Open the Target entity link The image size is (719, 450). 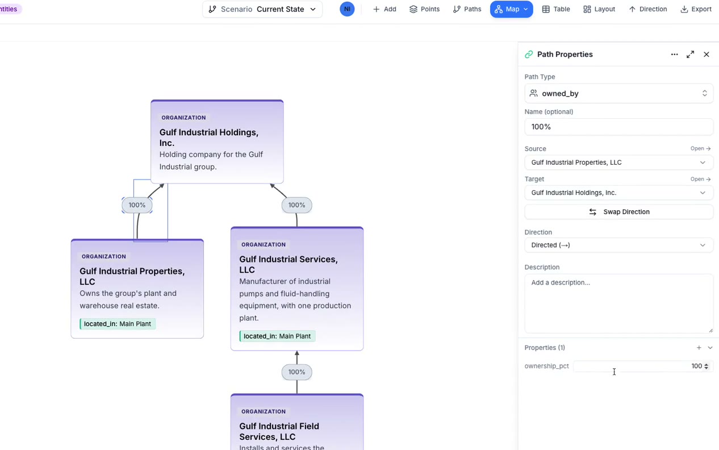point(700,179)
